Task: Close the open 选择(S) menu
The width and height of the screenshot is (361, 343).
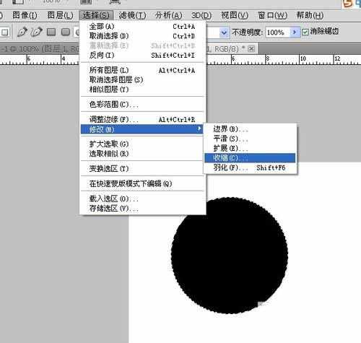Action: click(96, 15)
